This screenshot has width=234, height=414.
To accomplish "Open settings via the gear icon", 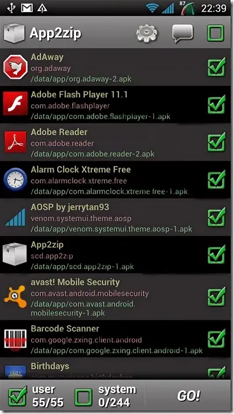I will point(147,34).
